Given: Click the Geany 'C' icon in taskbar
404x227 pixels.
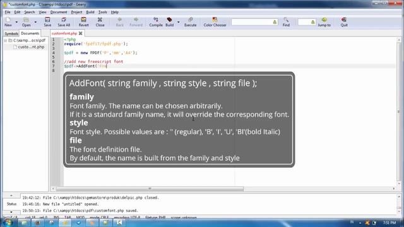Looking at the screenshot, I should (119, 223).
